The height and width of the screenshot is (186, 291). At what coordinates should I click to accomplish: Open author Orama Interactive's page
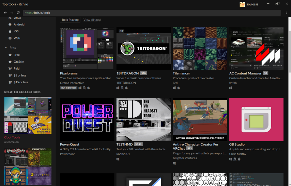point(72,83)
